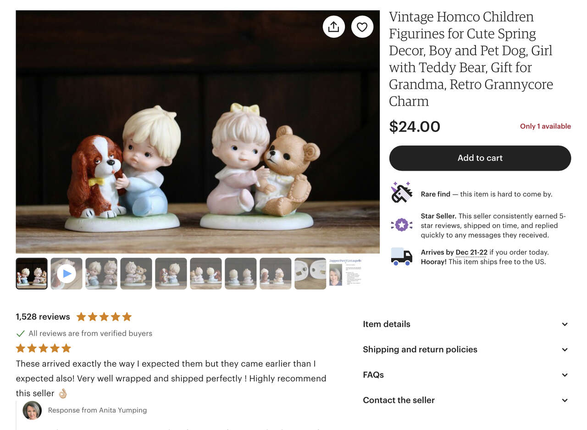Play the product video thumbnail
The width and height of the screenshot is (587, 430).
[x=66, y=274]
